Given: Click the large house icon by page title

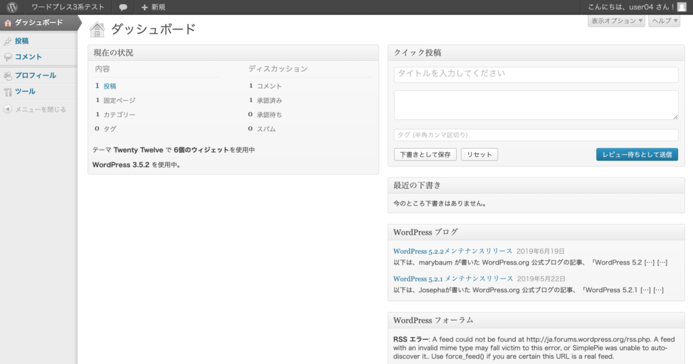Looking at the screenshot, I should click(97, 30).
